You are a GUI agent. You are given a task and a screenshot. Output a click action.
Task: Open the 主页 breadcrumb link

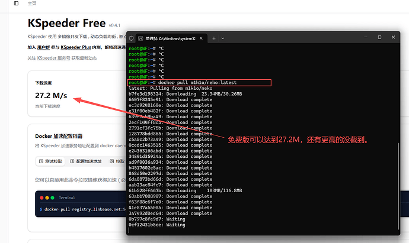pos(31,4)
